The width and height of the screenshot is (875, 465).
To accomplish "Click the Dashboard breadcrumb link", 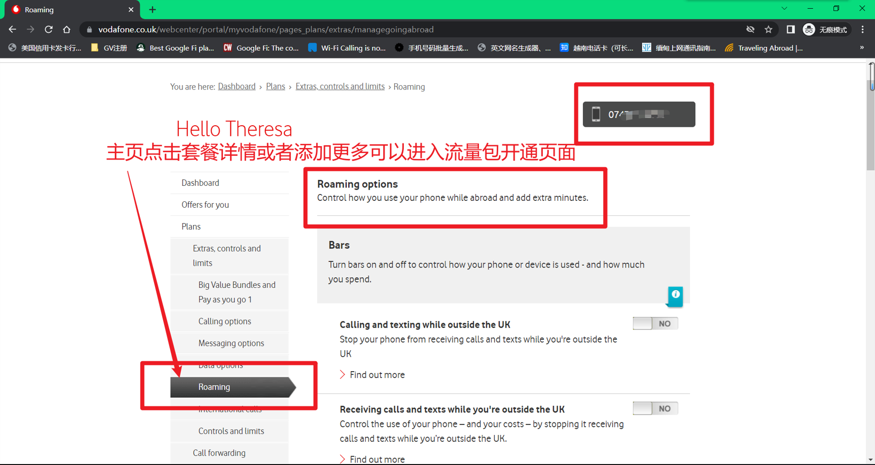I will tap(236, 87).
